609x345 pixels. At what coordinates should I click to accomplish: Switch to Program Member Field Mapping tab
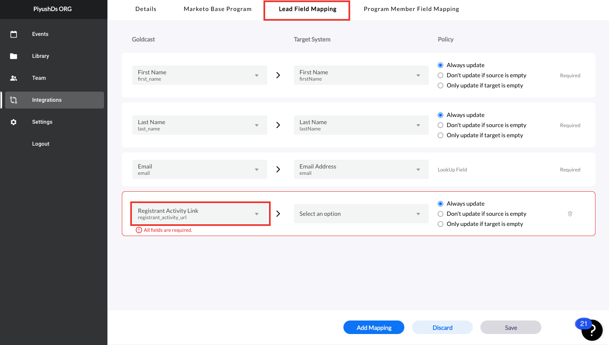click(x=411, y=9)
